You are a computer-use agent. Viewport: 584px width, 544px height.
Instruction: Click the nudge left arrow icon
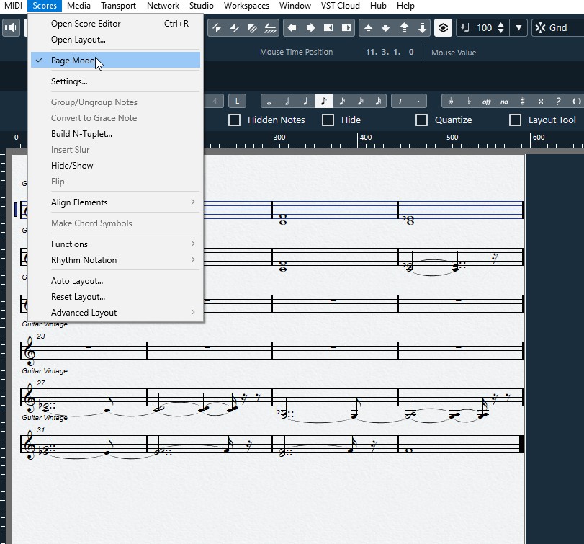point(292,28)
